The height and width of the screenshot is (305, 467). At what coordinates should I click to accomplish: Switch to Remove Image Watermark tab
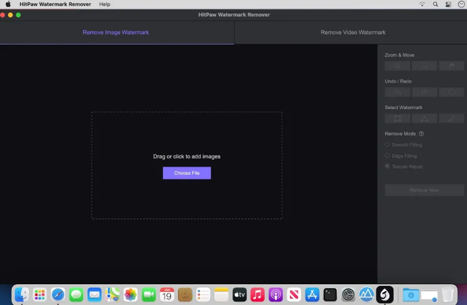[116, 32]
